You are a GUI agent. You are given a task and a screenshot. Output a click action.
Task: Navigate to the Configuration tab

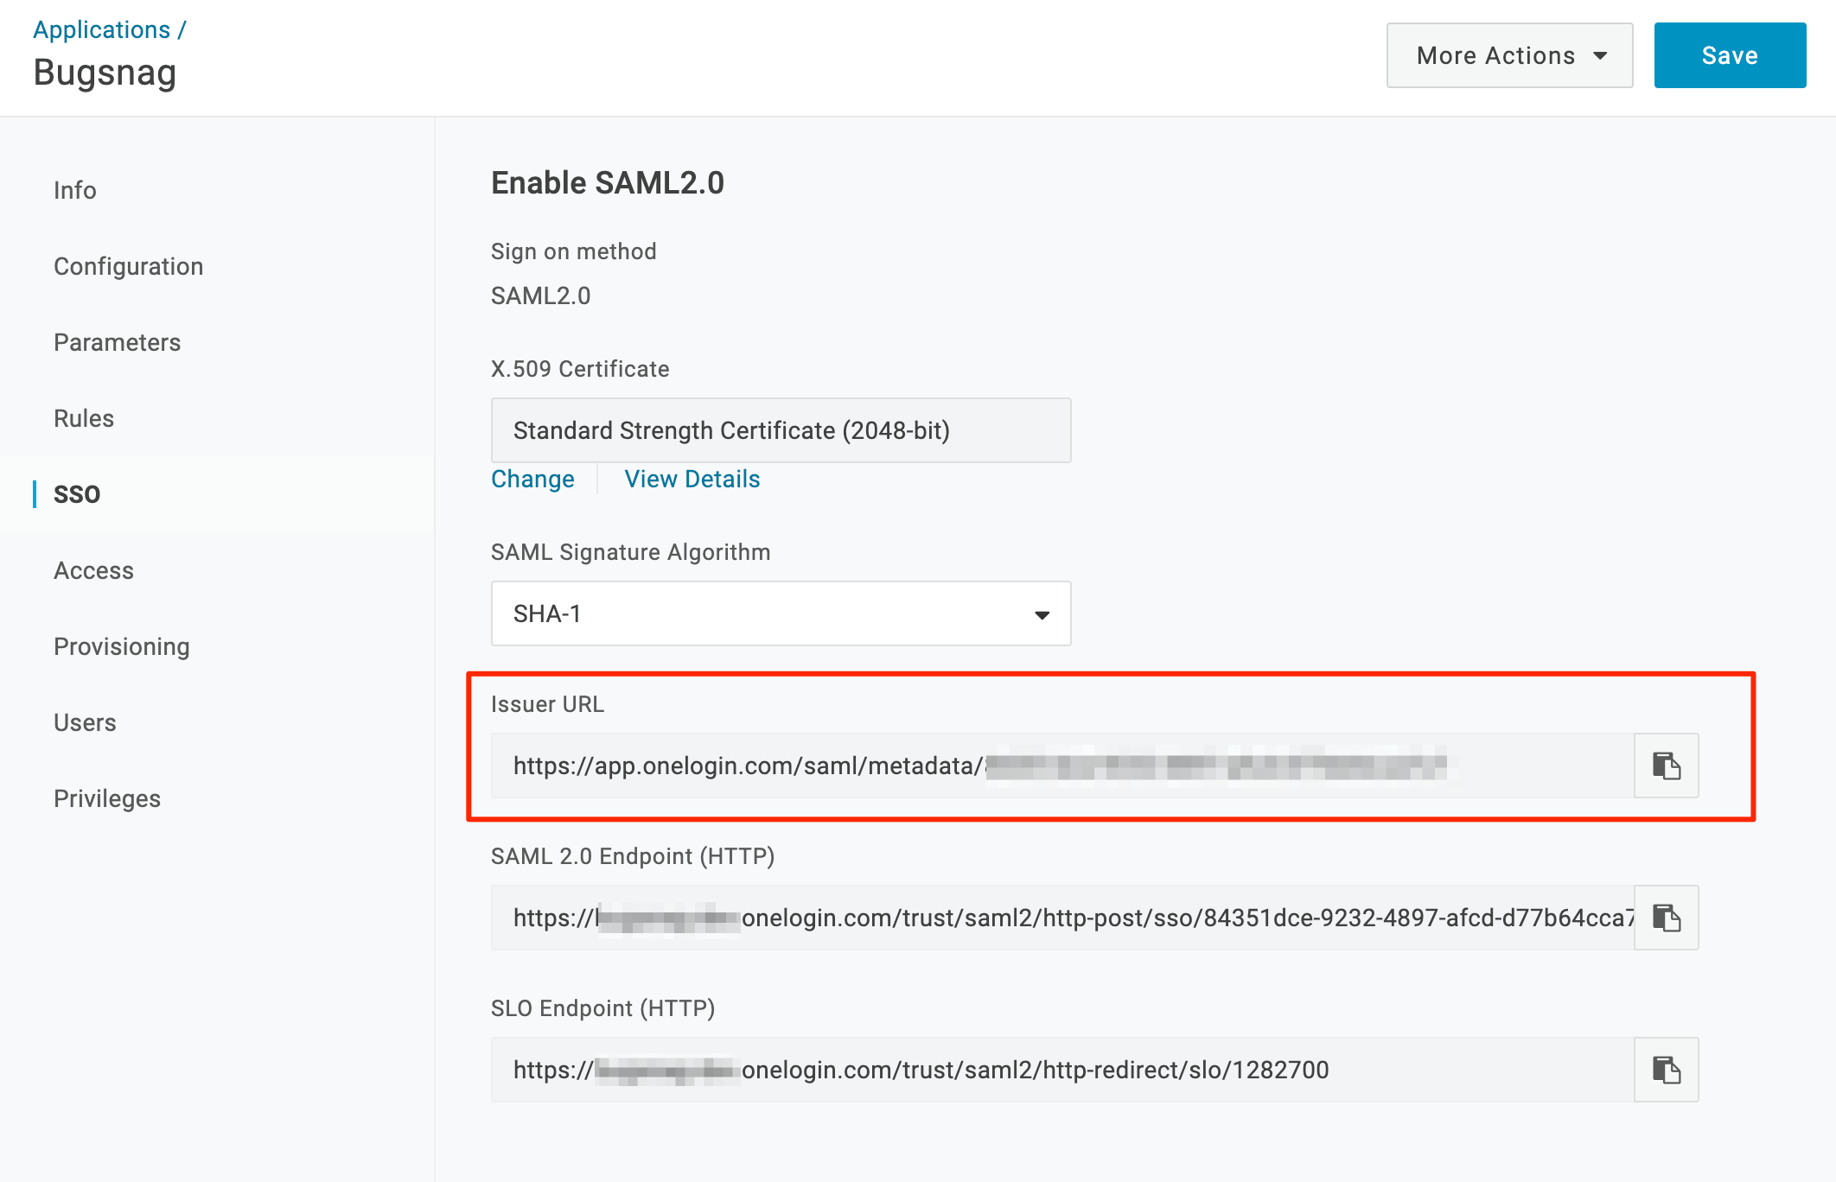click(x=131, y=264)
